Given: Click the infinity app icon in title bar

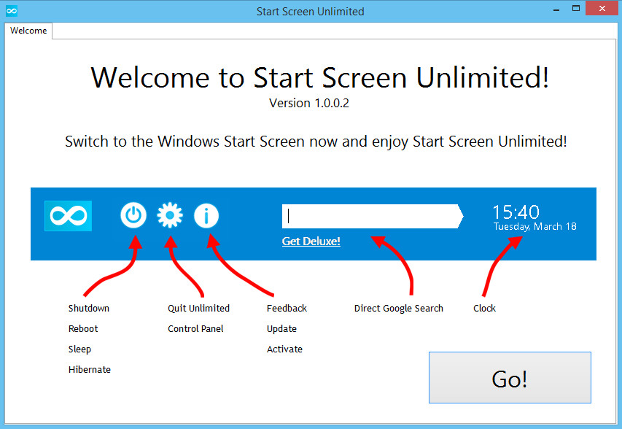Looking at the screenshot, I should [12, 11].
